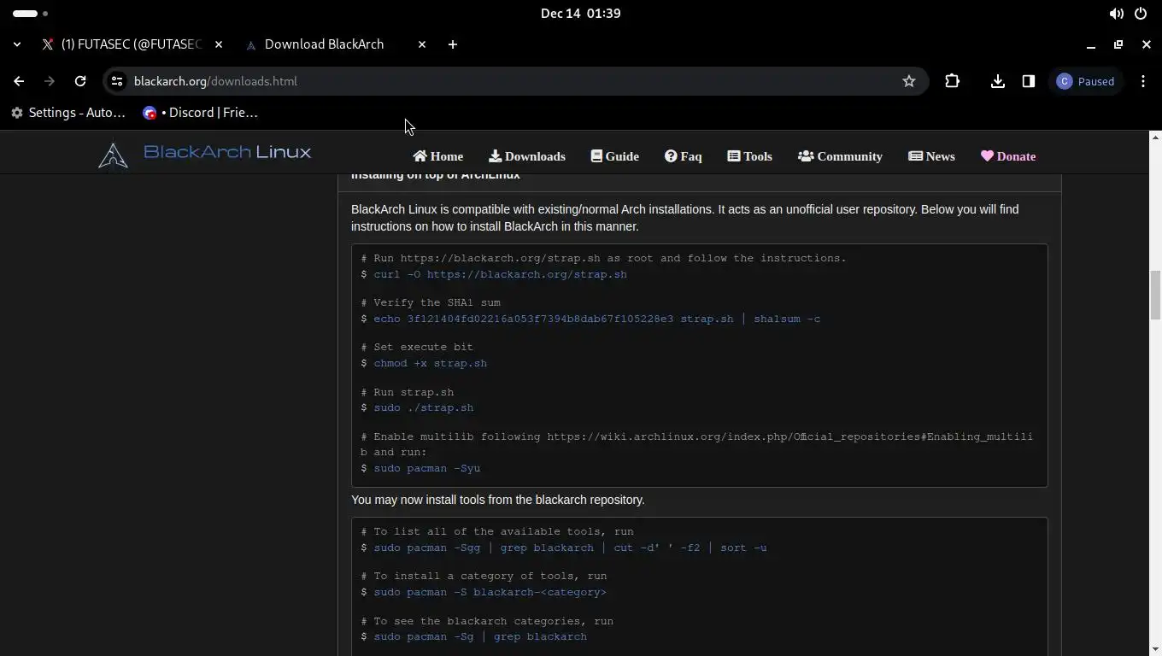Screen dimensions: 1162x656
Task: Click 'You may now install tools' text
Action: (498, 500)
